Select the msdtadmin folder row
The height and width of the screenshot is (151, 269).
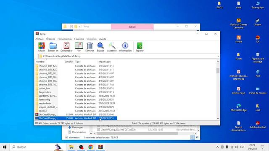[x=76, y=104]
